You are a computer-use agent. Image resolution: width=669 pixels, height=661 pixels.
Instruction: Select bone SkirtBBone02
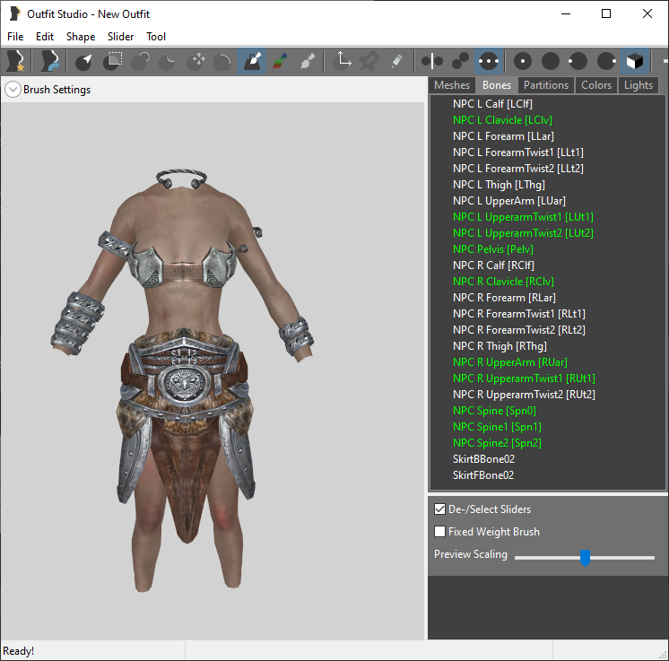[483, 459]
